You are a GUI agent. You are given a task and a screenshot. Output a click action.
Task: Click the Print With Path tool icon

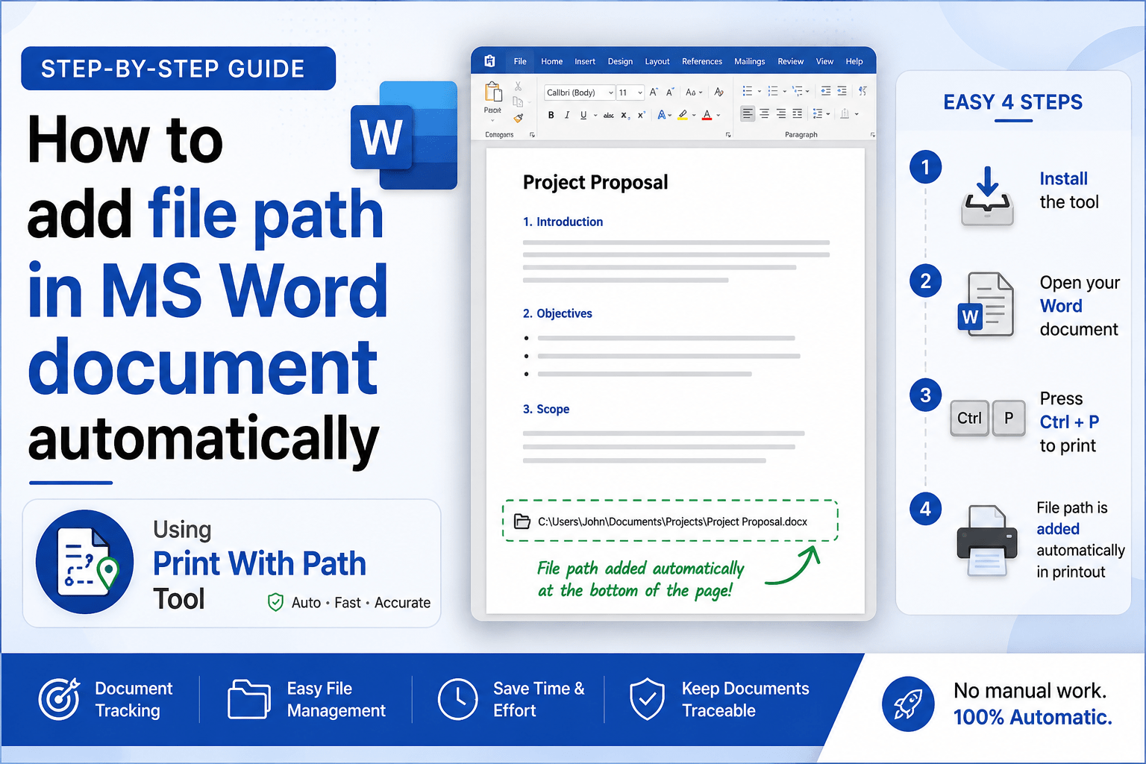click(85, 562)
